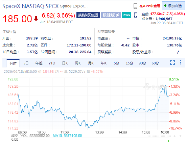Viewport: 186px width, 142px height.
Task: Select the 月K chart tab
Action: pyautogui.click(x=91, y=63)
